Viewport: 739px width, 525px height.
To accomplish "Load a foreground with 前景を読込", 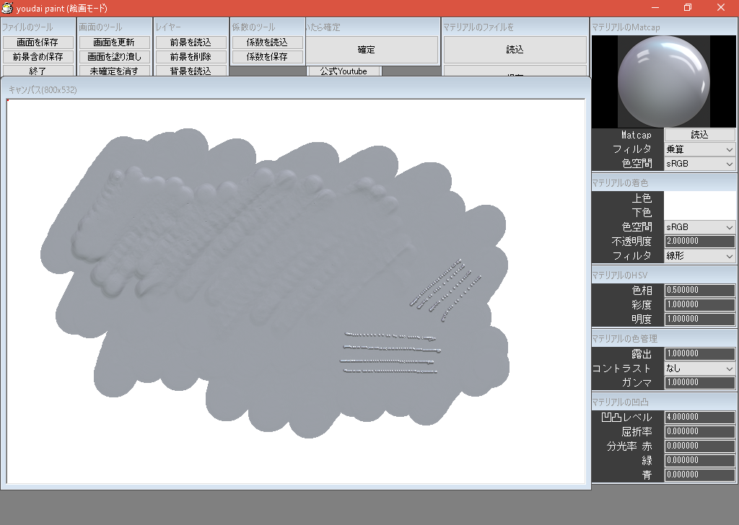I will [x=190, y=42].
